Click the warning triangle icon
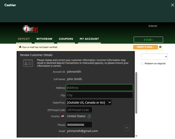Viewport: 175px width, 139px height. (20, 47)
